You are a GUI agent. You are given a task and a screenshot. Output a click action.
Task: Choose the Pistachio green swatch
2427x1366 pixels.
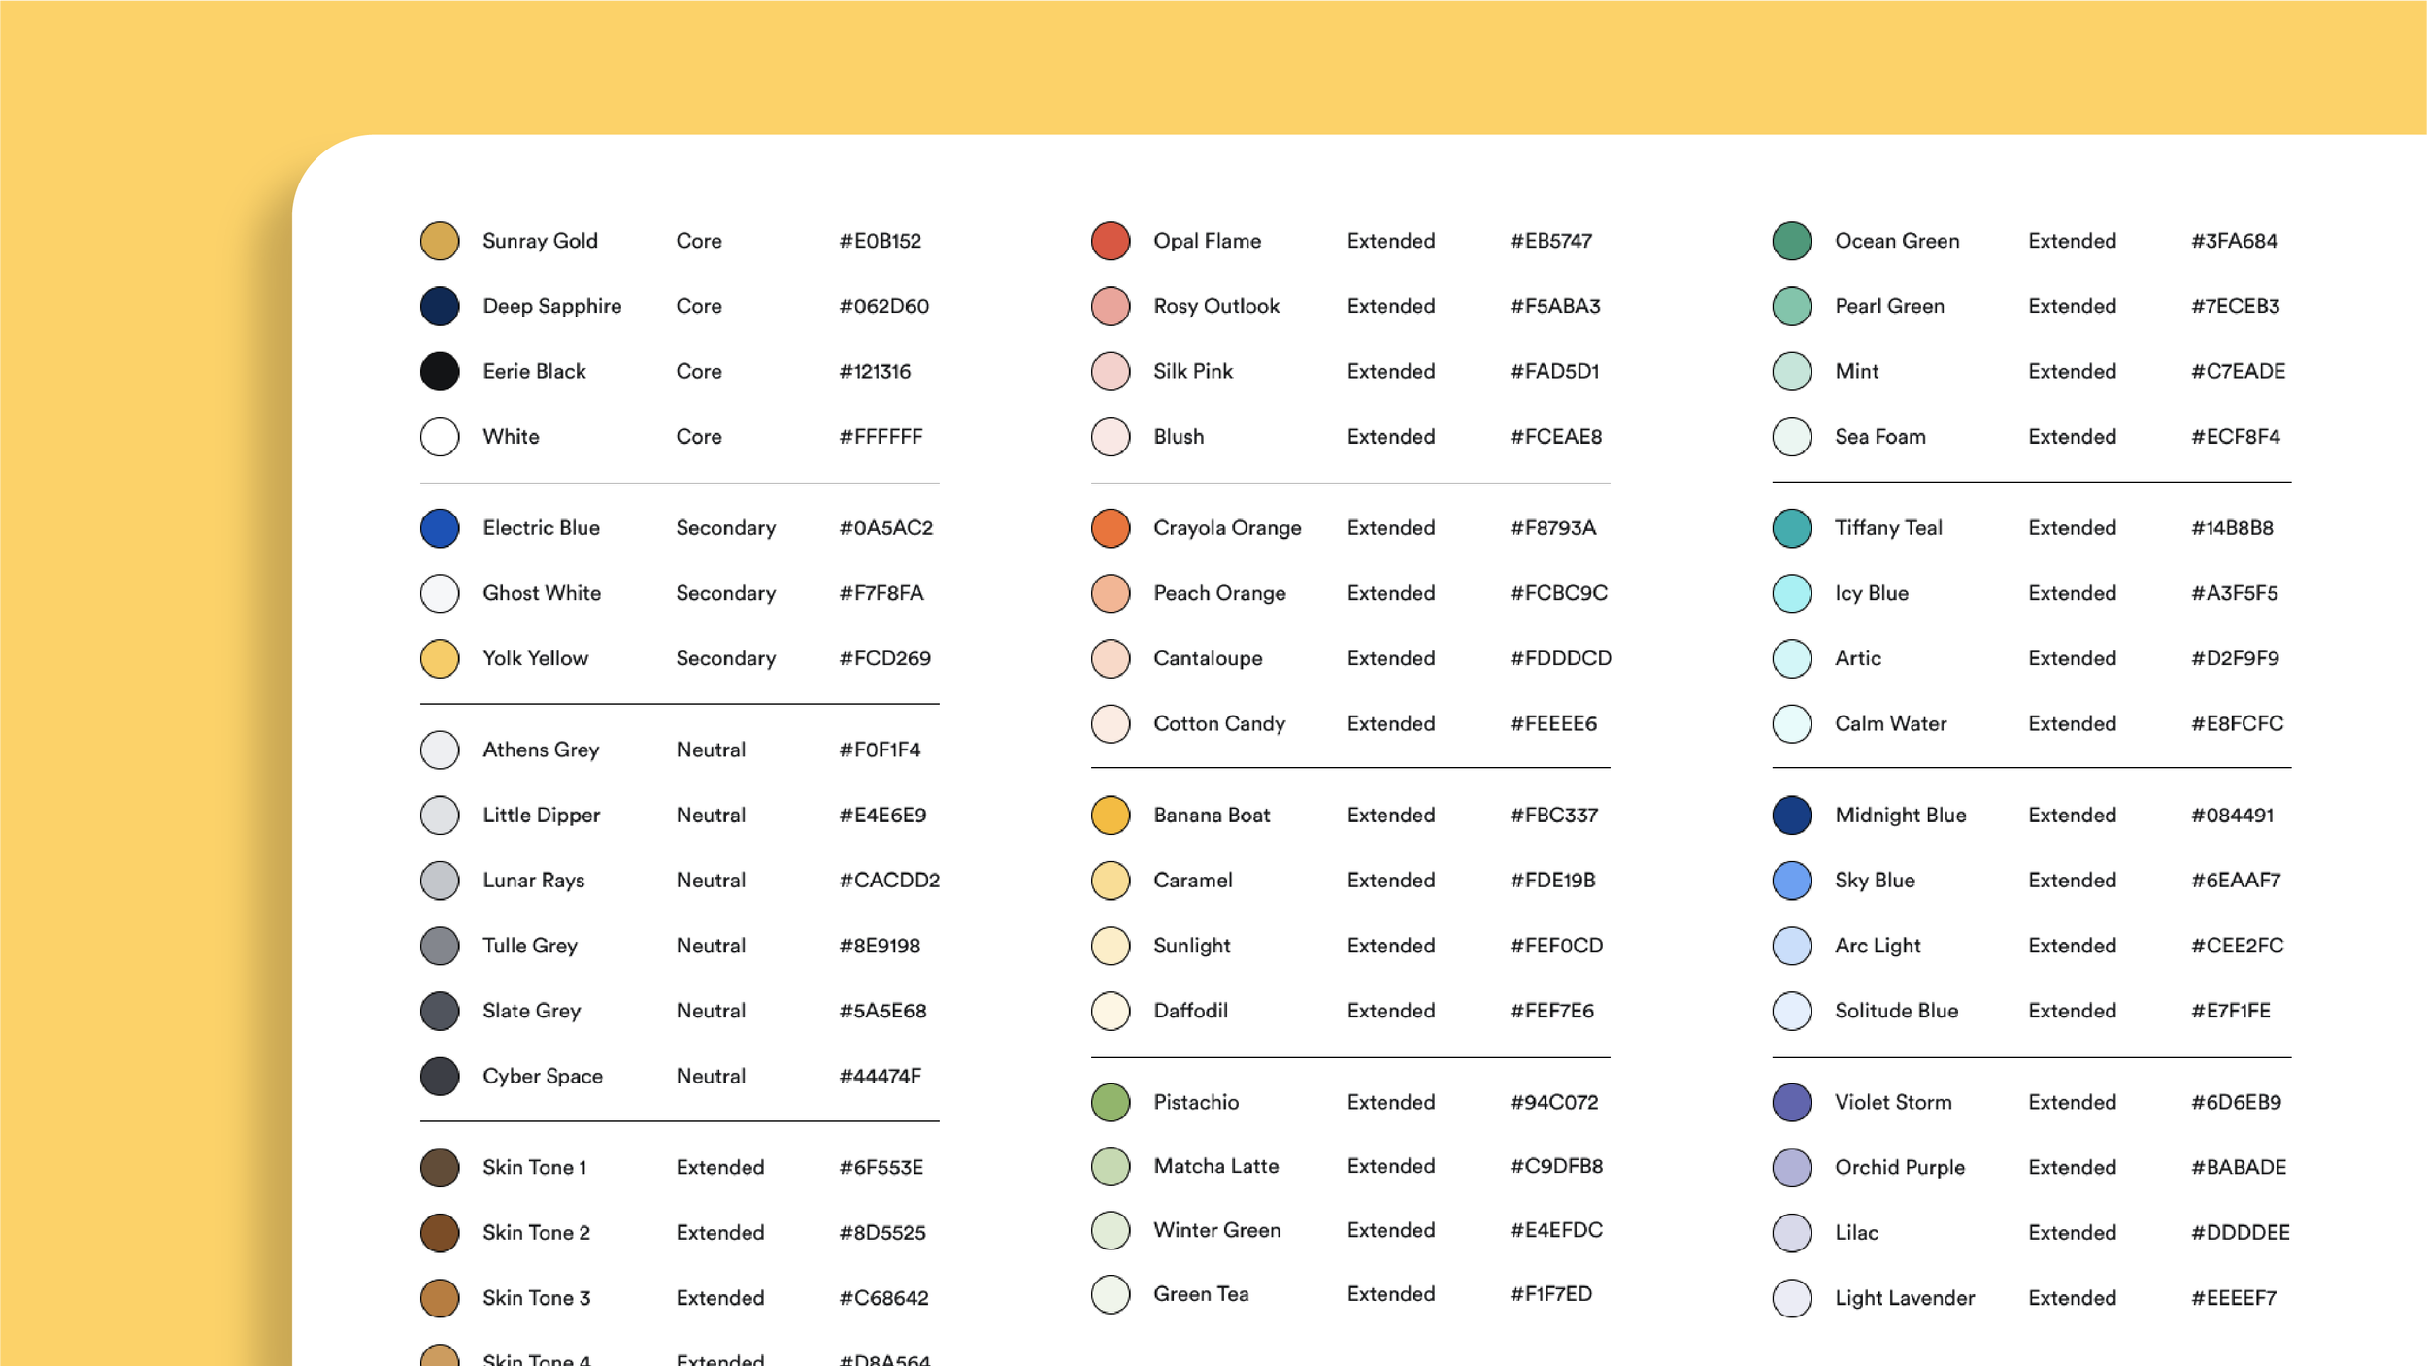click(1110, 1102)
